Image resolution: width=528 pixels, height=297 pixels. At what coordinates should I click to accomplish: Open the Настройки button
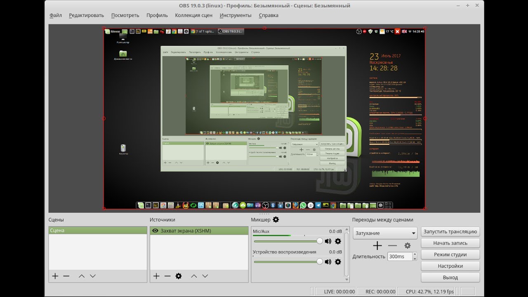click(450, 266)
